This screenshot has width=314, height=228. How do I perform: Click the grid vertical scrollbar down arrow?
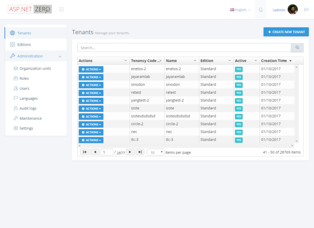pyautogui.click(x=297, y=141)
